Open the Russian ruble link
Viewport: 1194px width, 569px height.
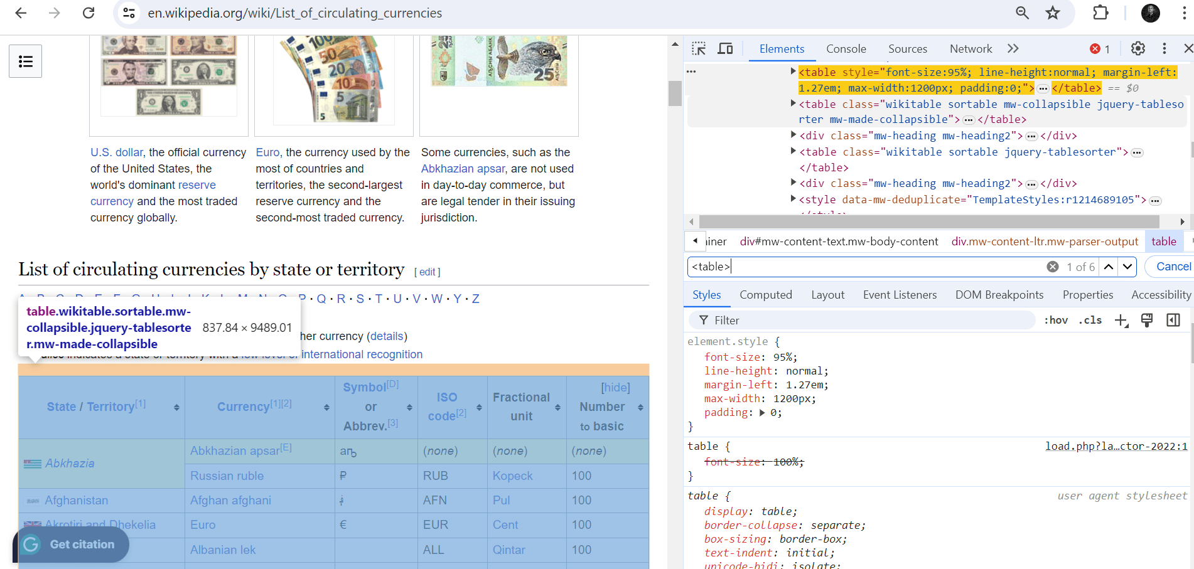(x=227, y=476)
